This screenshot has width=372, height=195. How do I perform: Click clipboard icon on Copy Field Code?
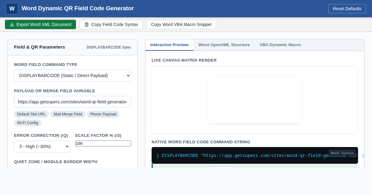pyautogui.click(x=87, y=24)
